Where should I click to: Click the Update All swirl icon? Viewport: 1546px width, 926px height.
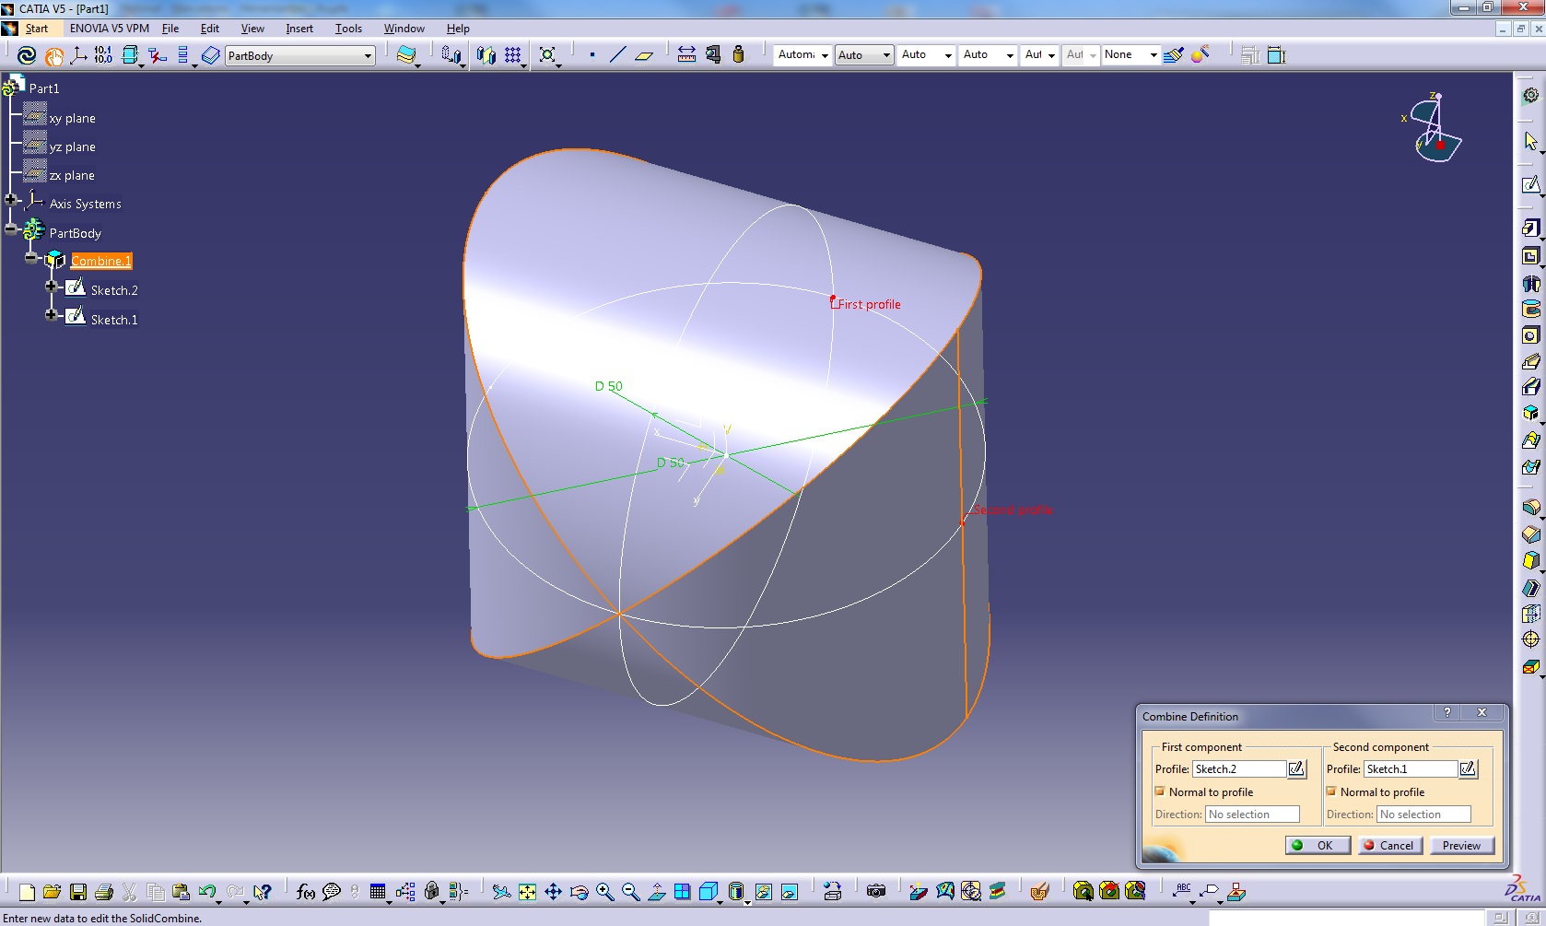click(27, 55)
